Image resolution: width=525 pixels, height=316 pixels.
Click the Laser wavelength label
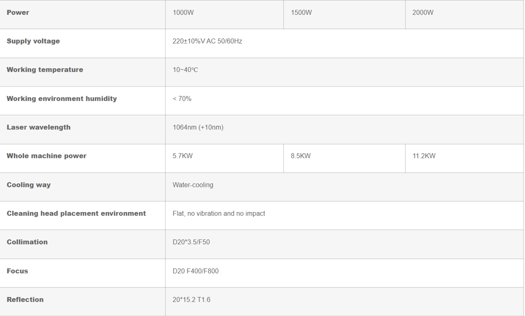pos(38,128)
